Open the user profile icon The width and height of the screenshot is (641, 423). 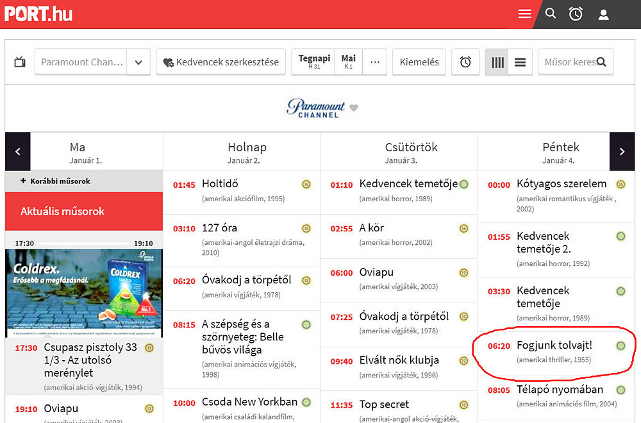coord(603,14)
